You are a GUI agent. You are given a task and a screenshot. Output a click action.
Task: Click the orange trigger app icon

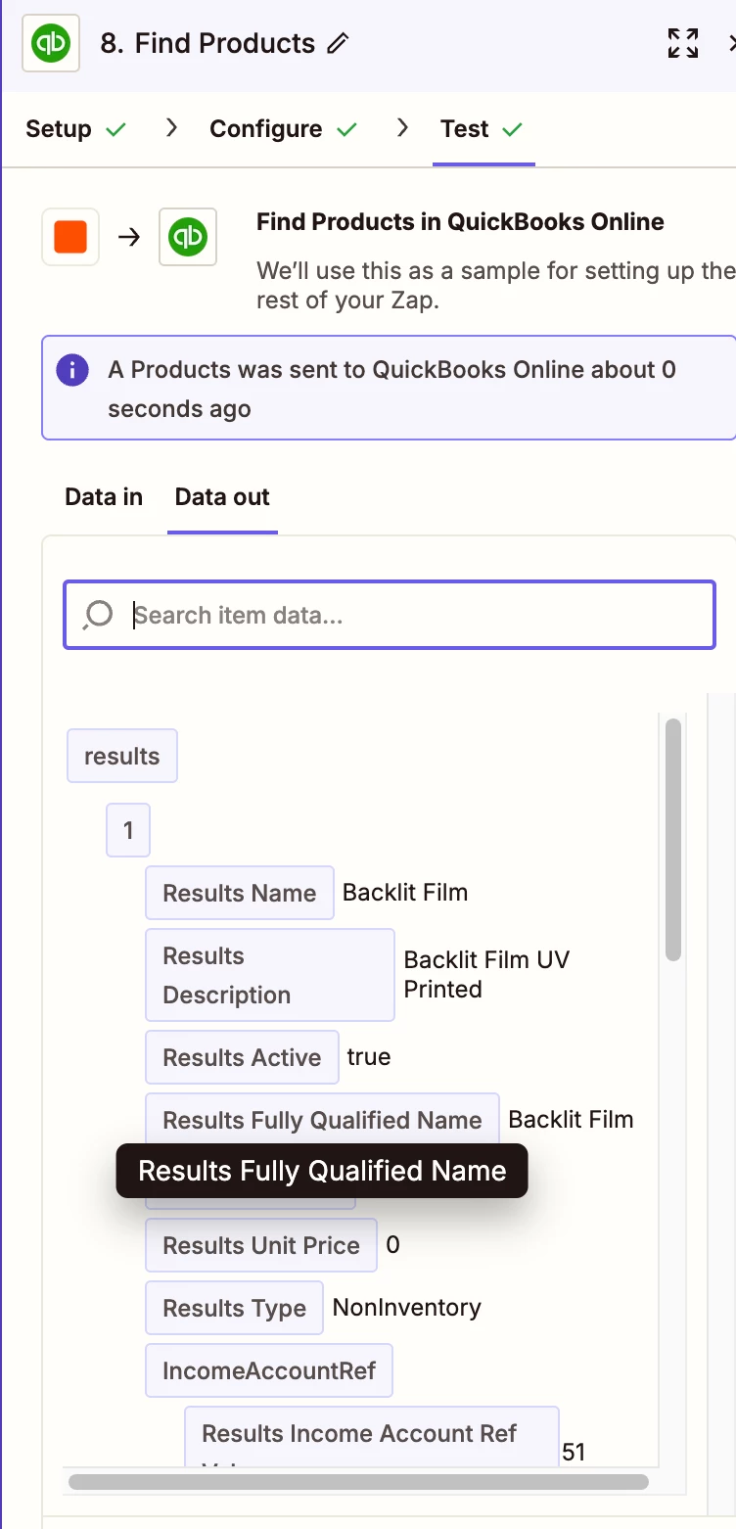coord(70,237)
